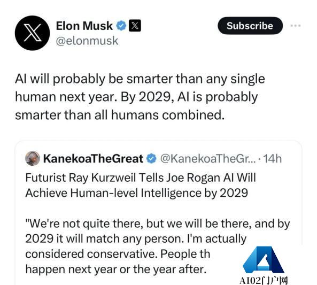This screenshot has width=317, height=285.
Task: Click the AI02 watermark caption text
Action: click(264, 281)
